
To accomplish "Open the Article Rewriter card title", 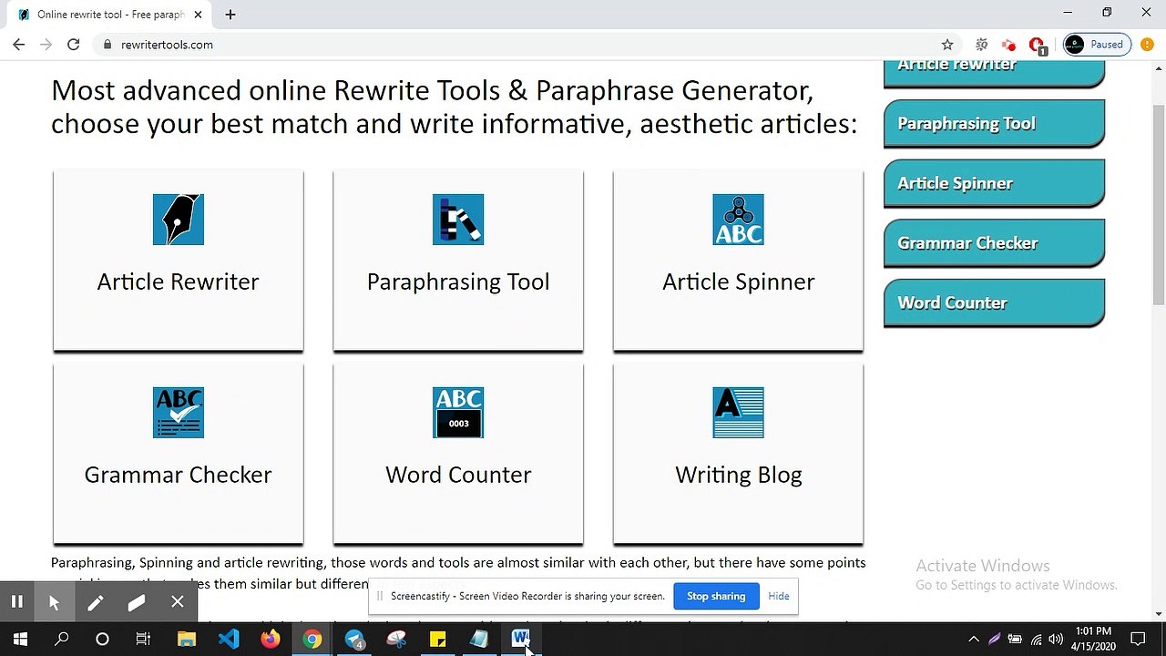I will (179, 282).
